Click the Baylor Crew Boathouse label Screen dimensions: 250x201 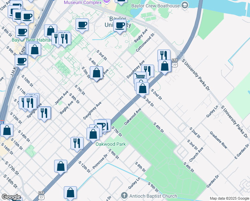pyautogui.click(x=155, y=6)
